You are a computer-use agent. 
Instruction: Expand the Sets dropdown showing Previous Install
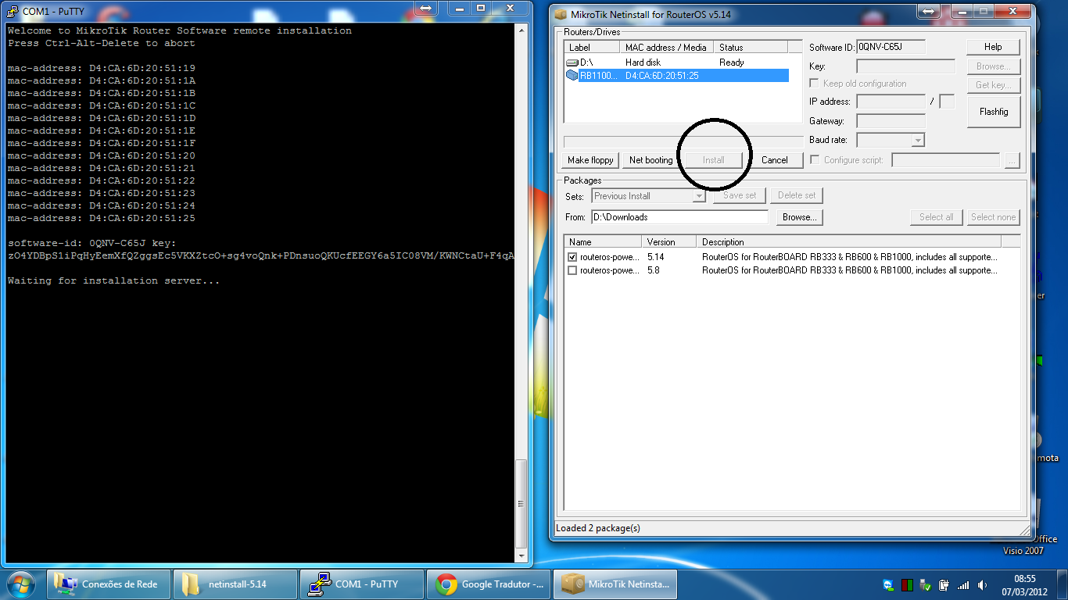coord(699,196)
